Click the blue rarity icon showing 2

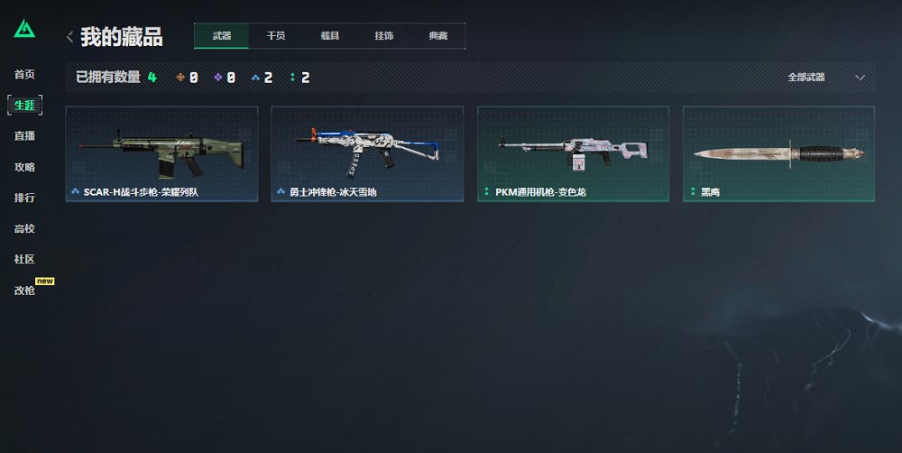tap(255, 77)
